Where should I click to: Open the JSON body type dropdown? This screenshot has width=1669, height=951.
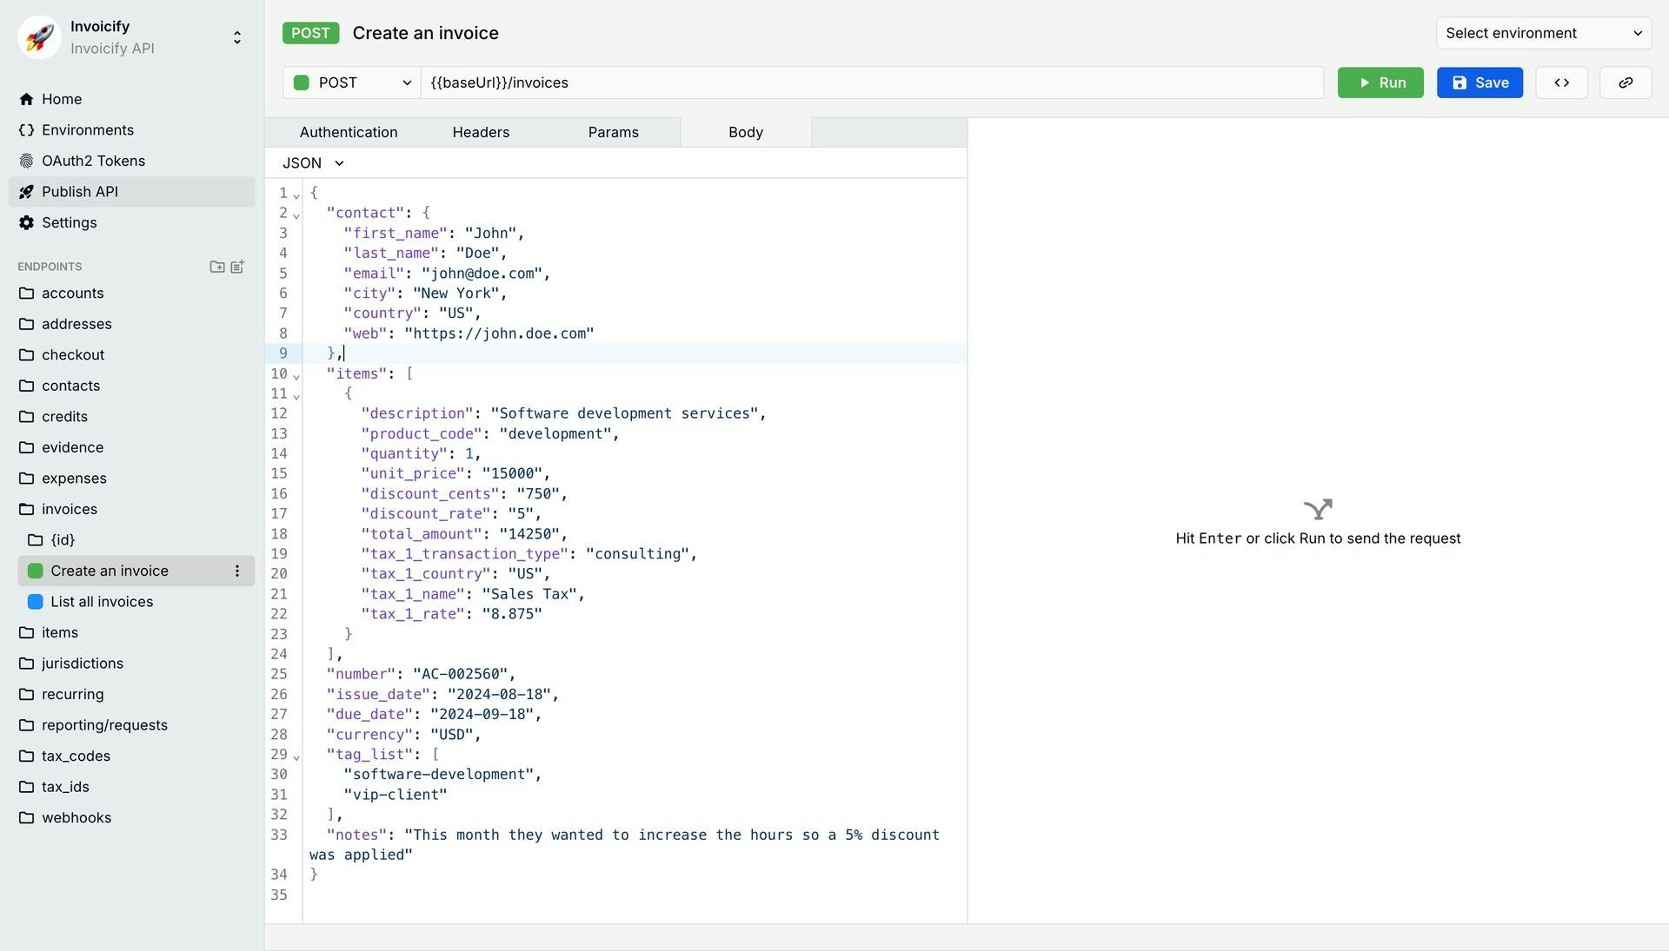[313, 163]
